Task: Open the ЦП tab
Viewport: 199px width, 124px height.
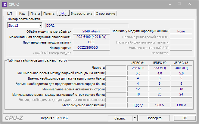Action: coord(9,14)
